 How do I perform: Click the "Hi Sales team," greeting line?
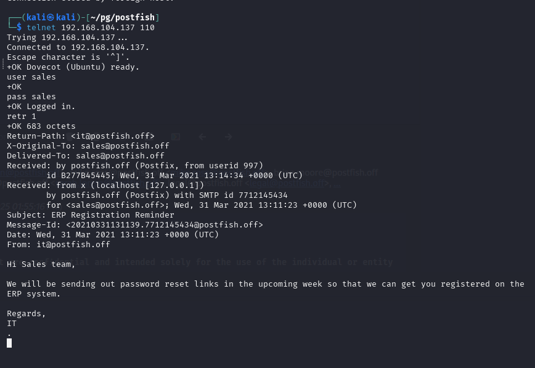[x=41, y=264]
